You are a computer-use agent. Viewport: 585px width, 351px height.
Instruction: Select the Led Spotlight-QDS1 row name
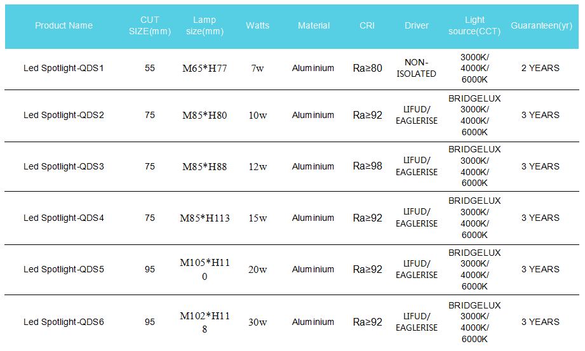tap(64, 69)
